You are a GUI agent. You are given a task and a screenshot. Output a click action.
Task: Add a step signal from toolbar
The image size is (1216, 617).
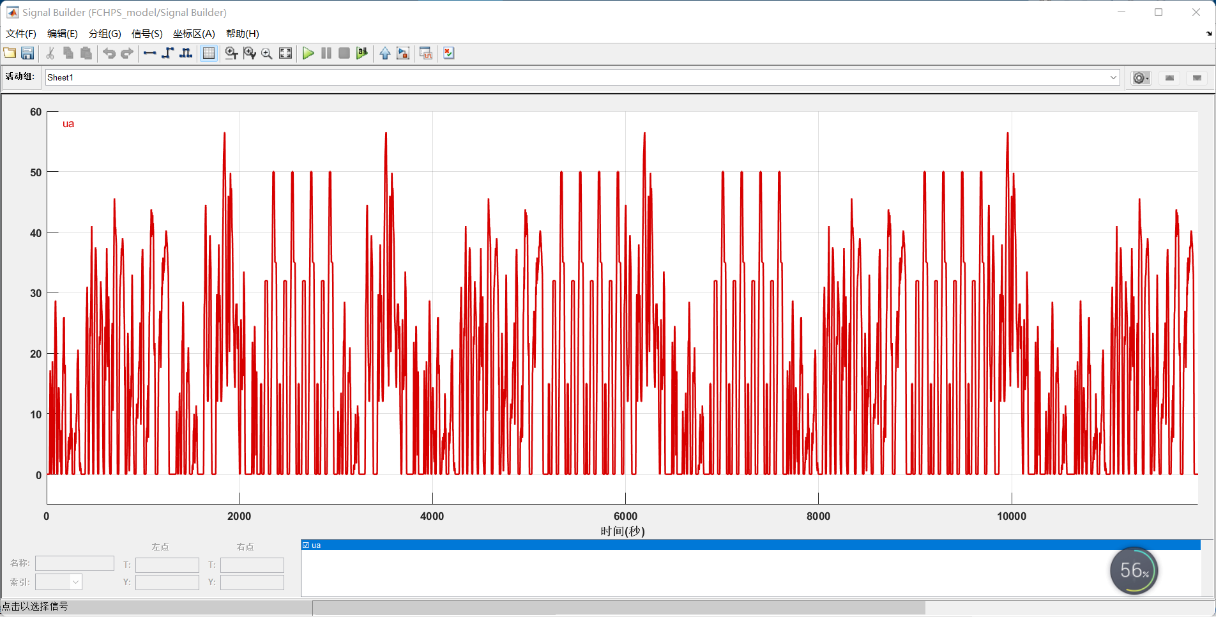tap(167, 53)
